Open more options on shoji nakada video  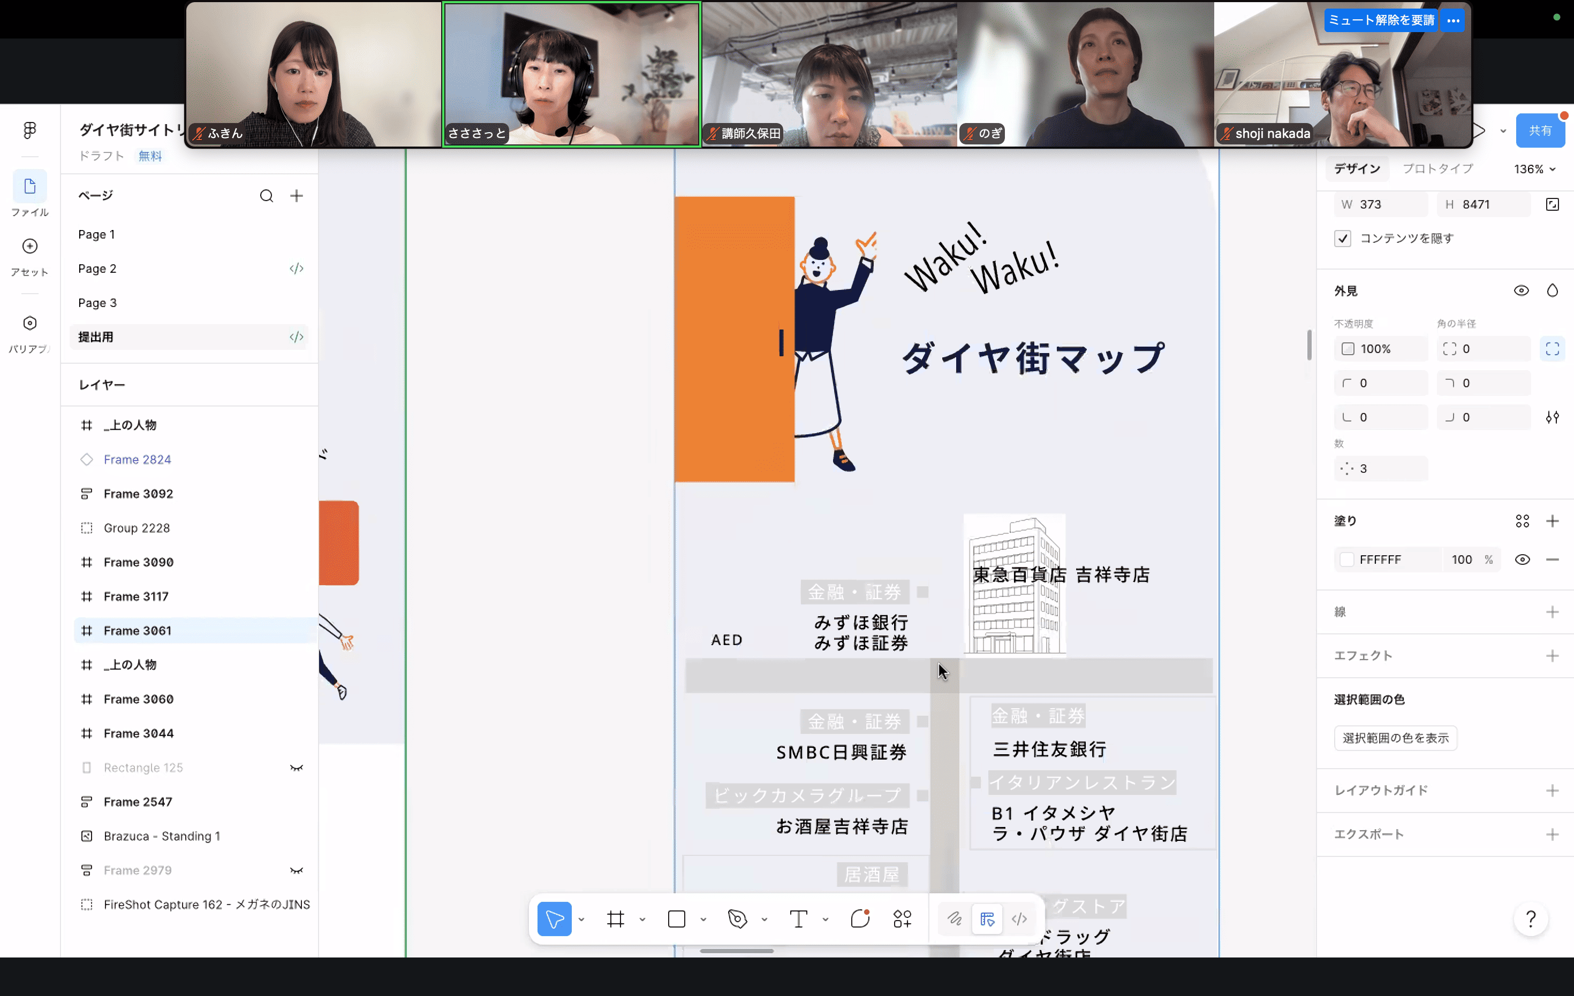point(1453,20)
